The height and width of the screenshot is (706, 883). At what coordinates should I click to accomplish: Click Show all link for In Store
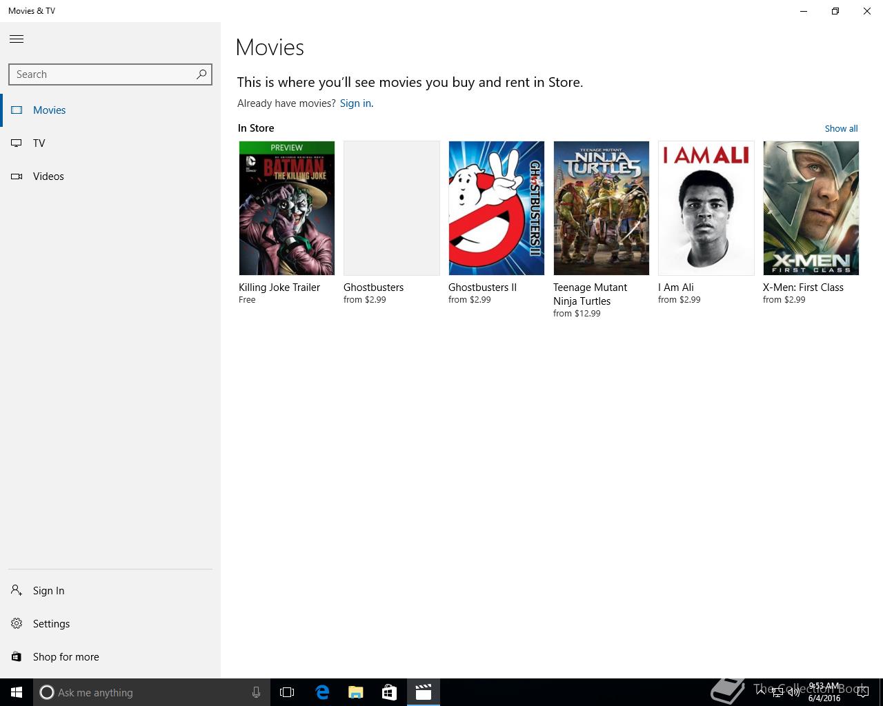pyautogui.click(x=841, y=129)
